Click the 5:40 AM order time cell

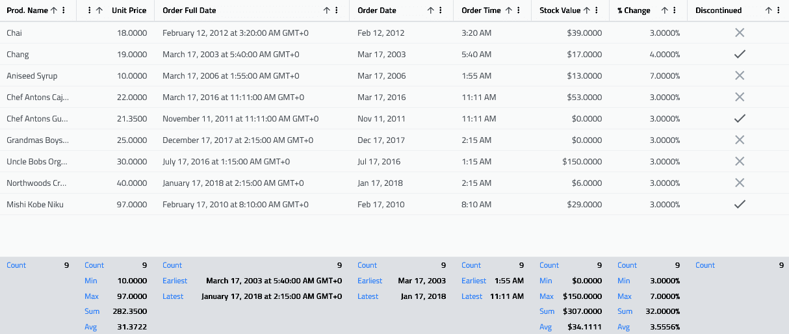click(x=493, y=54)
